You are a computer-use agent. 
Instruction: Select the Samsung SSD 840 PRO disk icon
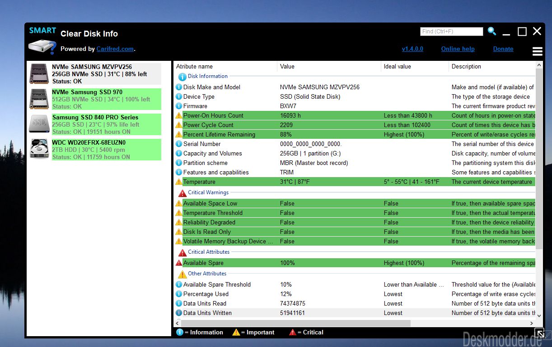(x=39, y=124)
